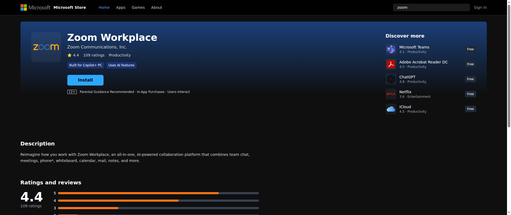Go to the Home tab
Image resolution: width=511 pixels, height=215 pixels.
click(104, 7)
